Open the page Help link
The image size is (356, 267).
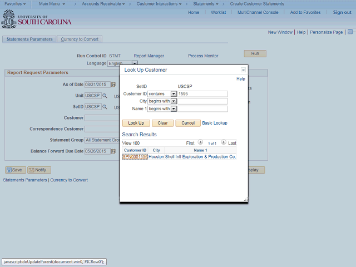pos(301,32)
